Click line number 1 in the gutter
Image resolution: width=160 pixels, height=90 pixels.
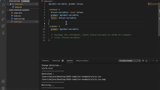pos(44,4)
